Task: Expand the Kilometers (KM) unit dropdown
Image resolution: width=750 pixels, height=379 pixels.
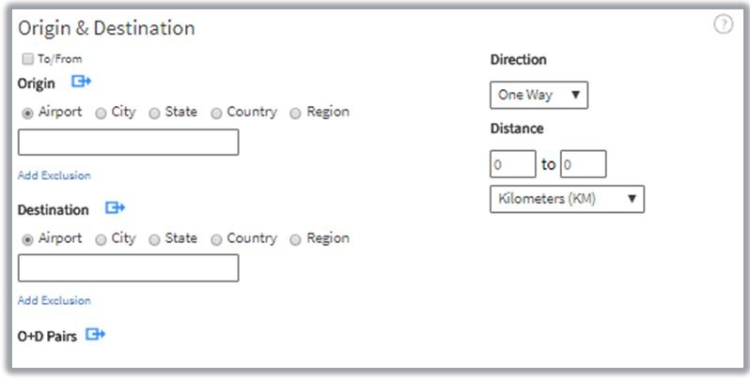Action: [x=567, y=199]
